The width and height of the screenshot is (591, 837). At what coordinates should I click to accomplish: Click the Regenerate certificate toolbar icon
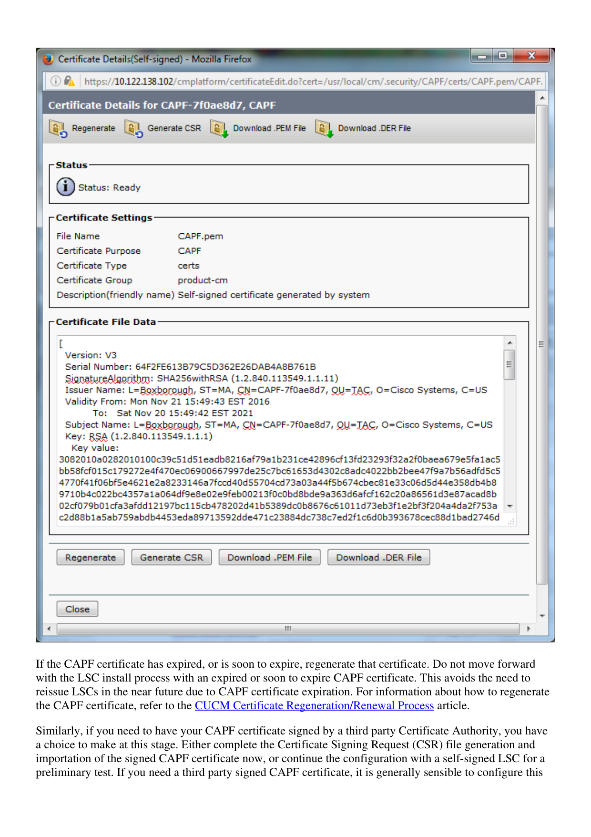click(x=58, y=128)
